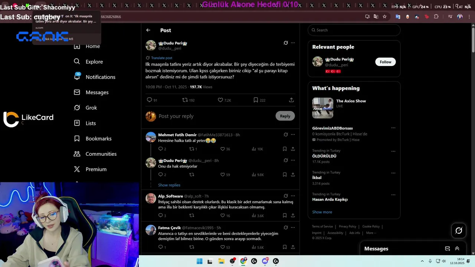The image size is (475, 267).
Task: Open Notifications in X sidebar
Action: 95,77
